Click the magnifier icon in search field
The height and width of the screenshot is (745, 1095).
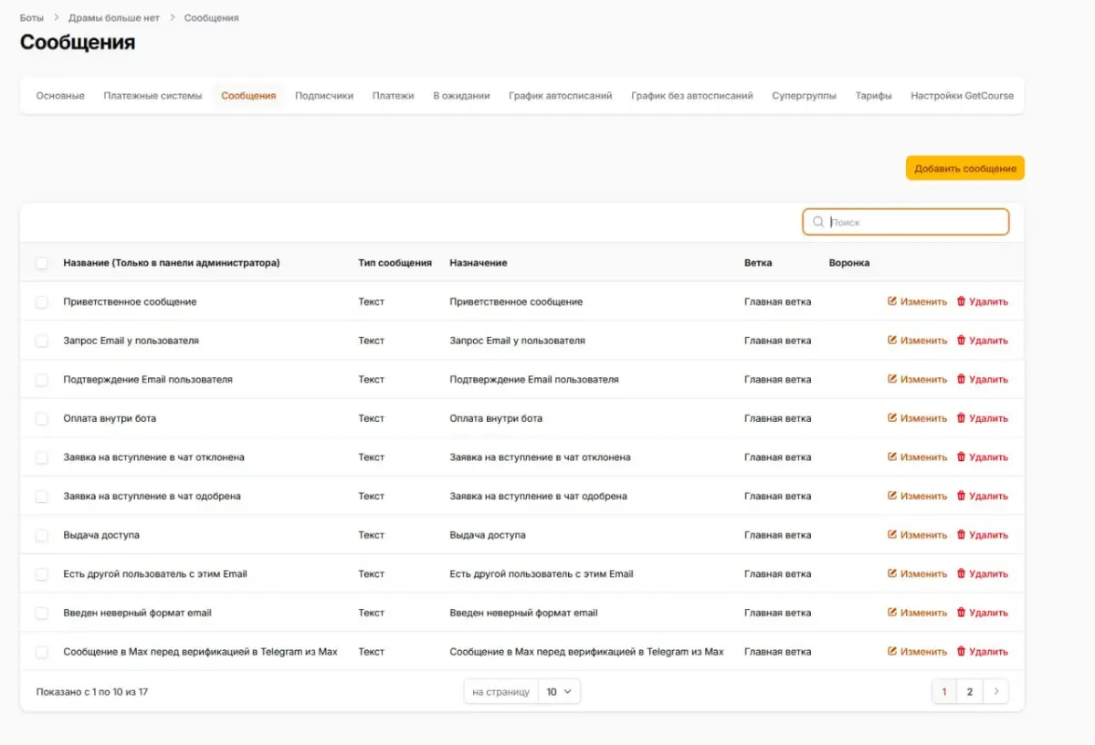tap(817, 222)
